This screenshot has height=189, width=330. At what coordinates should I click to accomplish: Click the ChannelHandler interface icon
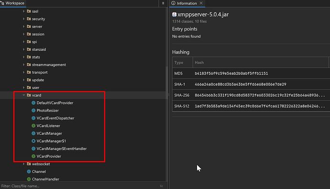[x=29, y=179]
